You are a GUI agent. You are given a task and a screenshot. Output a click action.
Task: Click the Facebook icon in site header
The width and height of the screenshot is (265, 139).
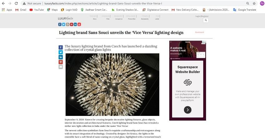(x=60, y=24)
